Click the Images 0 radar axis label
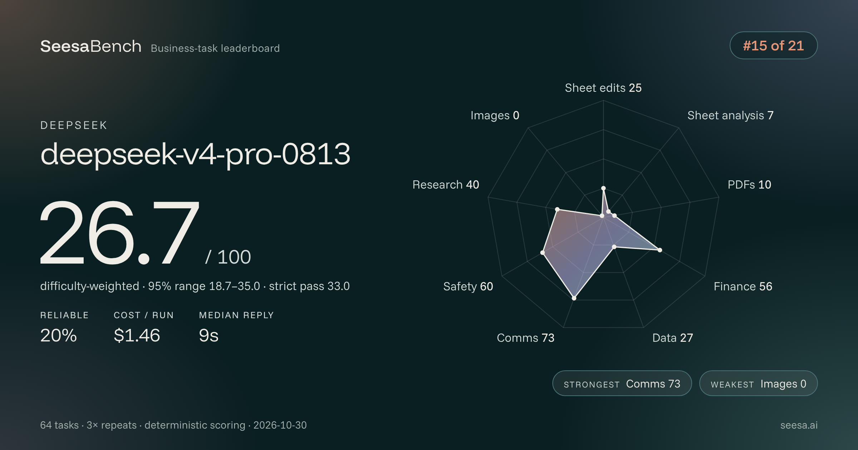Viewport: 858px width, 450px height. point(495,115)
